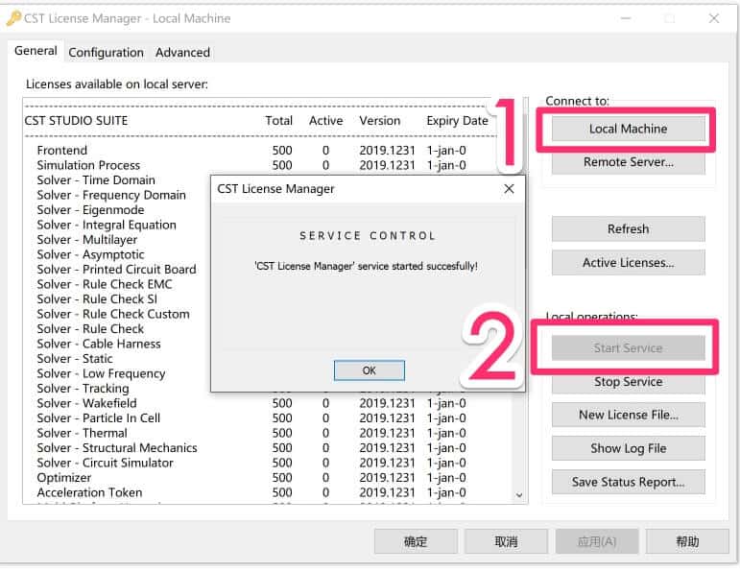The image size is (740, 572).
Task: Select the Acceleration Token license entry
Action: tap(89, 492)
